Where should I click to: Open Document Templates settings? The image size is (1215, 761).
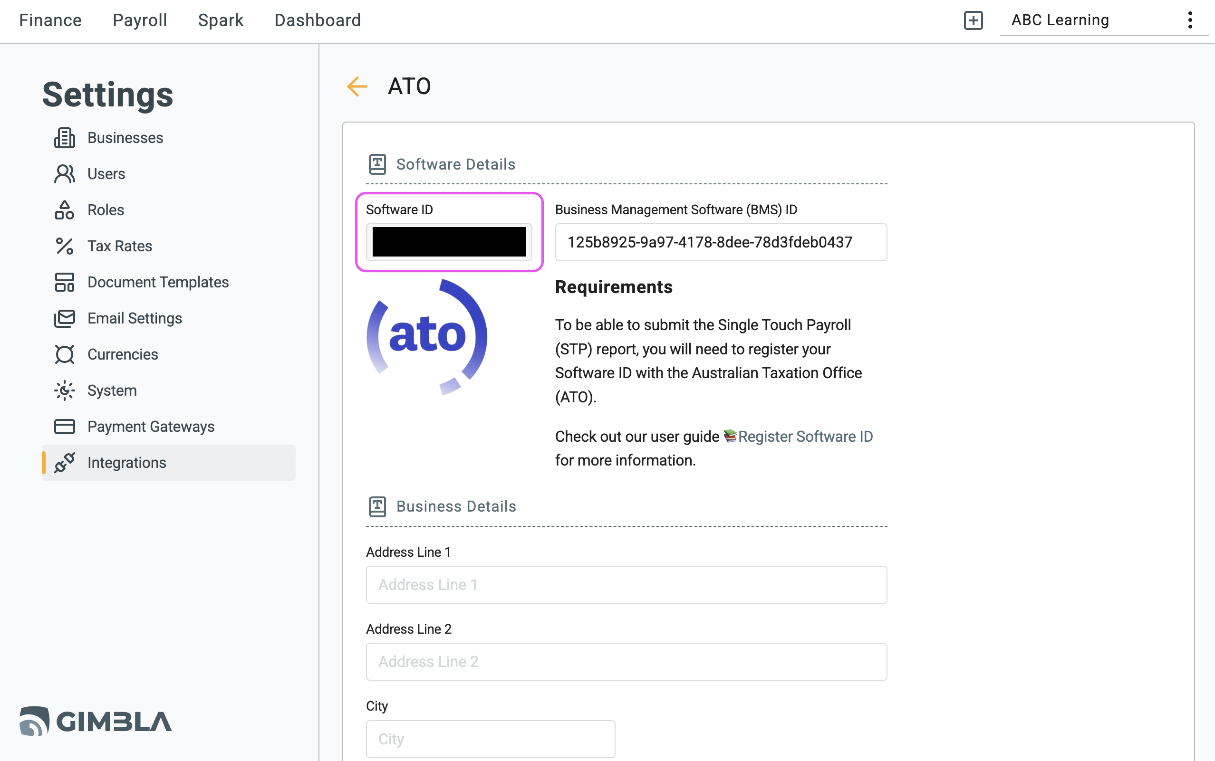point(158,282)
